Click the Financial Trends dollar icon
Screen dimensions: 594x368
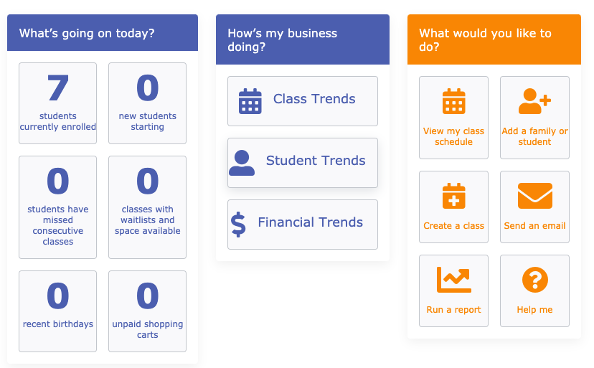pos(238,225)
